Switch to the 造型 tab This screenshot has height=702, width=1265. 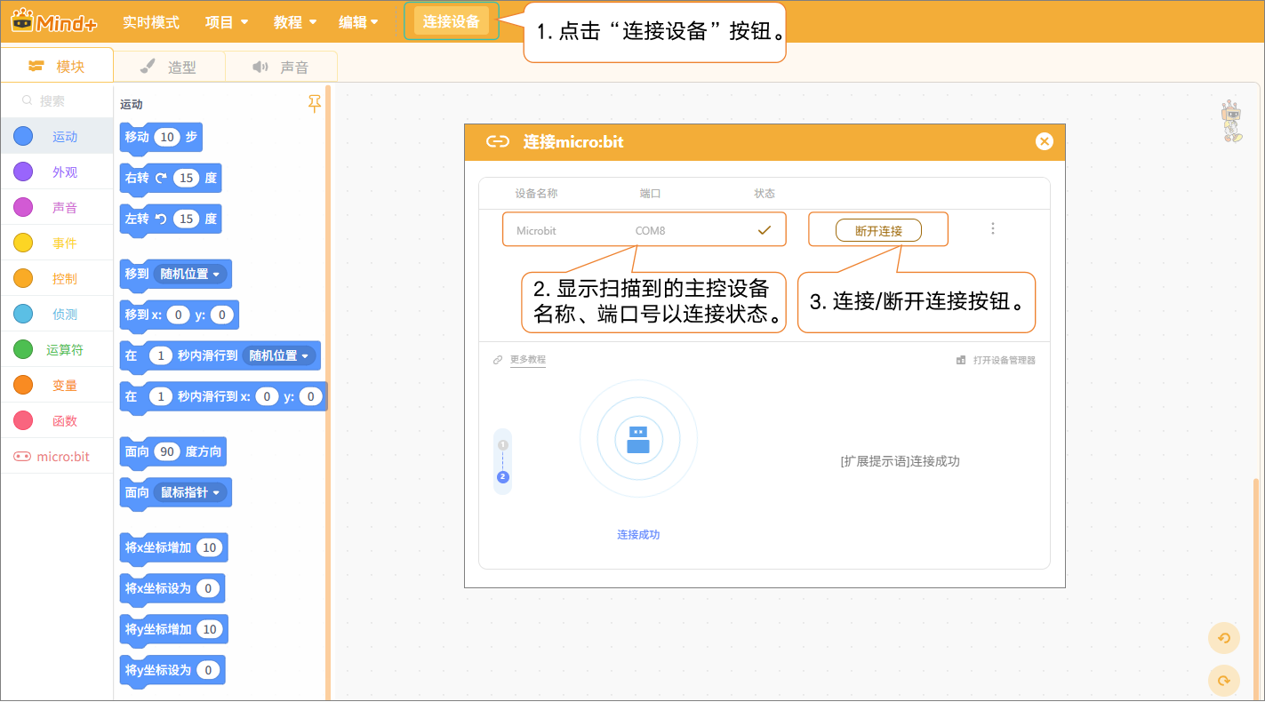169,67
